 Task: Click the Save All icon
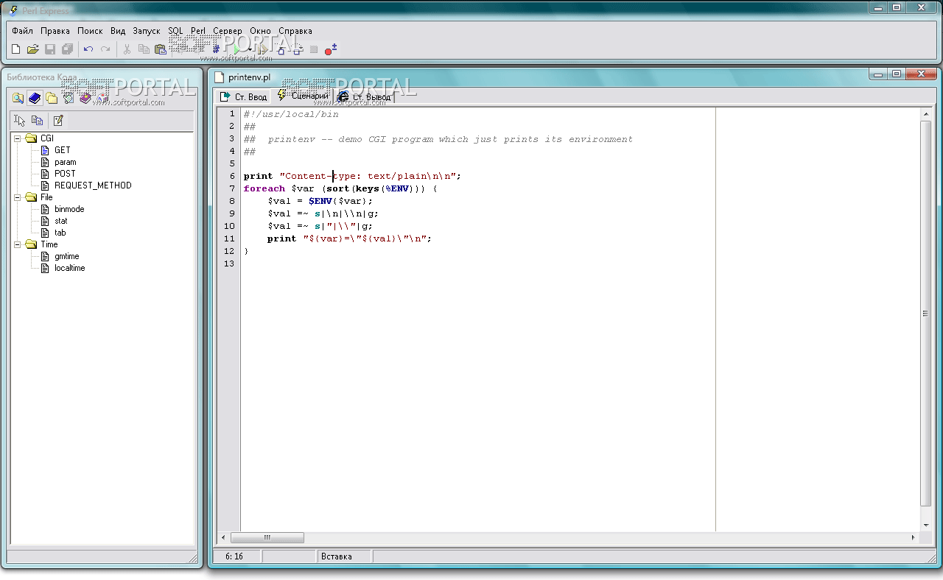(68, 49)
